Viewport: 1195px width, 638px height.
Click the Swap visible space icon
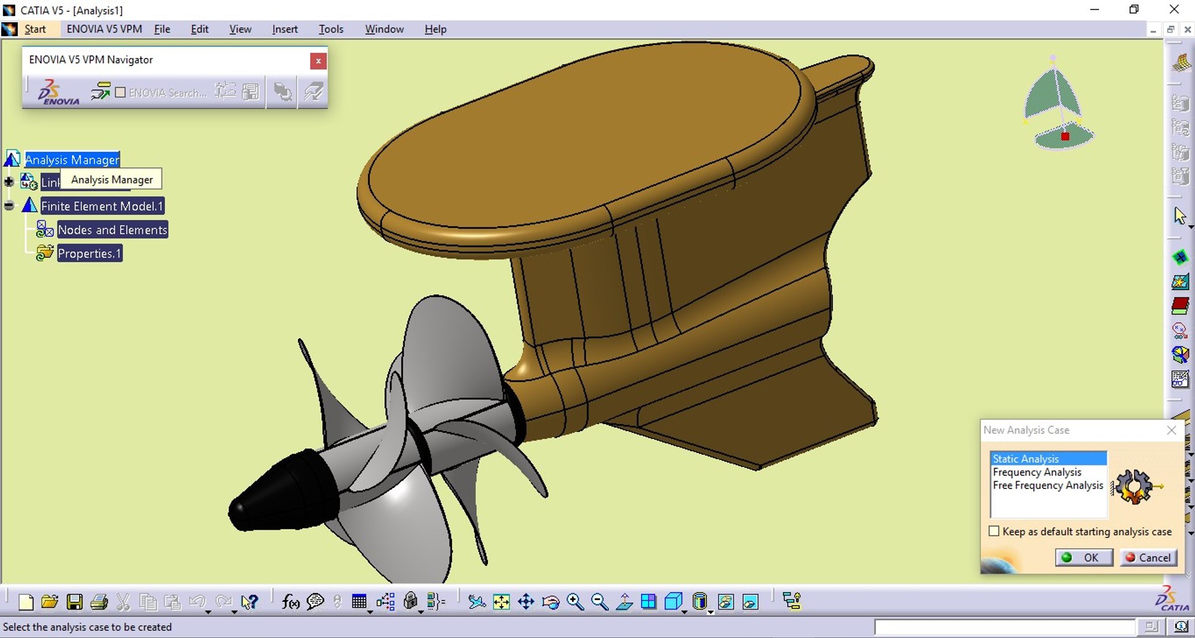[x=751, y=602]
